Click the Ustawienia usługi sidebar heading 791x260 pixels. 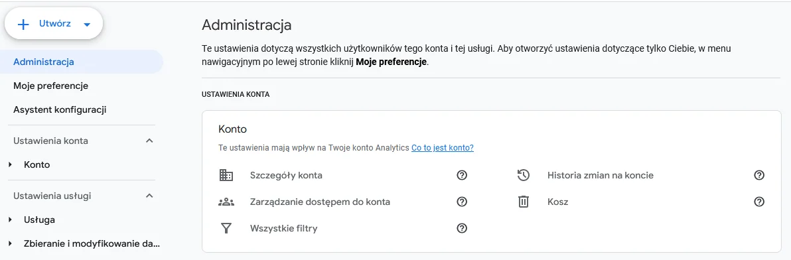52,196
